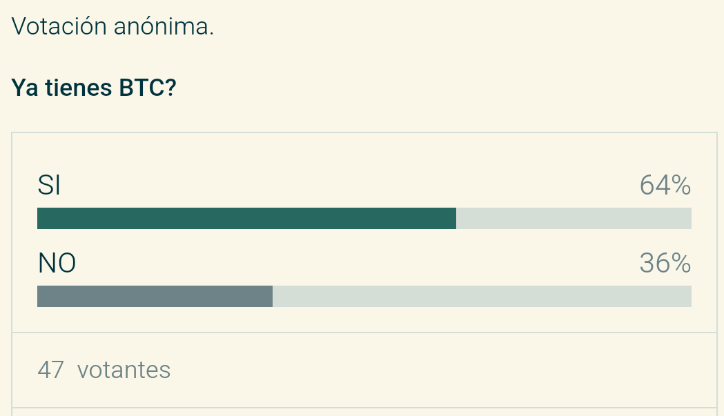Viewport: 724px width, 416px height.
Task: Select the NO poll option label
Action: [57, 263]
